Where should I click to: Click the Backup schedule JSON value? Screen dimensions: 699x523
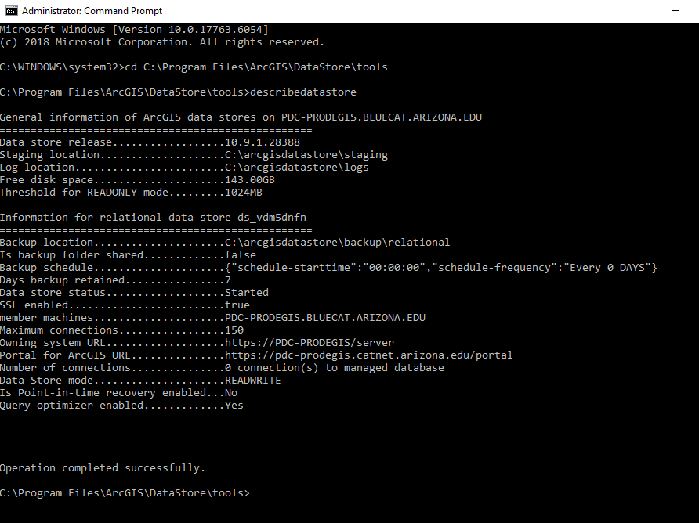[x=440, y=268]
